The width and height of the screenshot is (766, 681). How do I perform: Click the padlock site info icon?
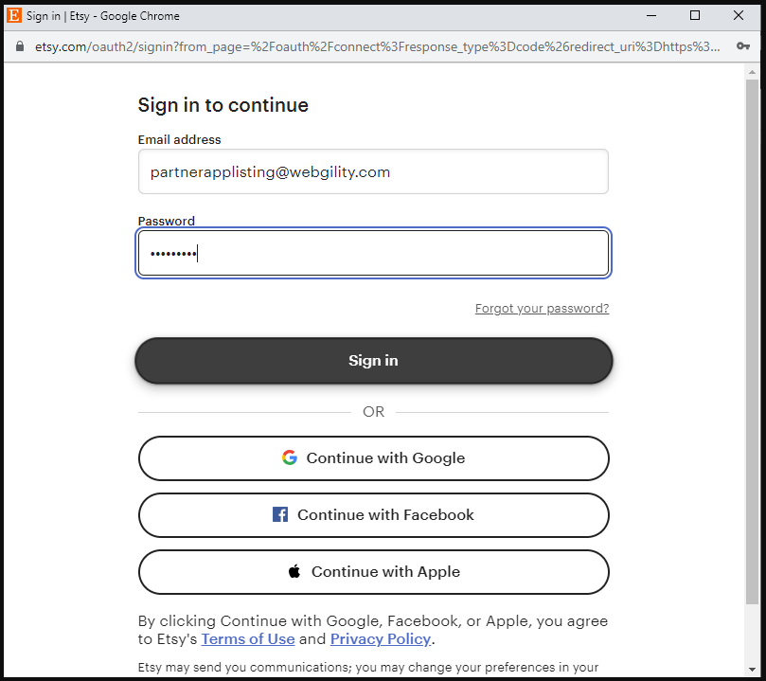19,46
